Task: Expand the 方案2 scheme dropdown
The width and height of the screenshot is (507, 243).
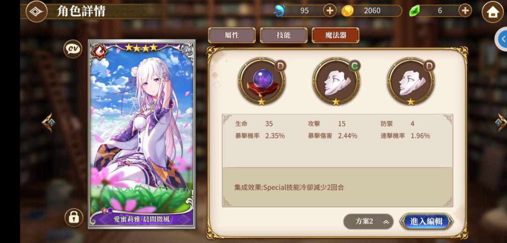Action: [369, 221]
